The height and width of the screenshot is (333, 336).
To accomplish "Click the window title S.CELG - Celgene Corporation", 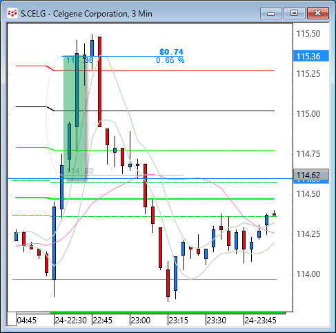I will pos(86,14).
